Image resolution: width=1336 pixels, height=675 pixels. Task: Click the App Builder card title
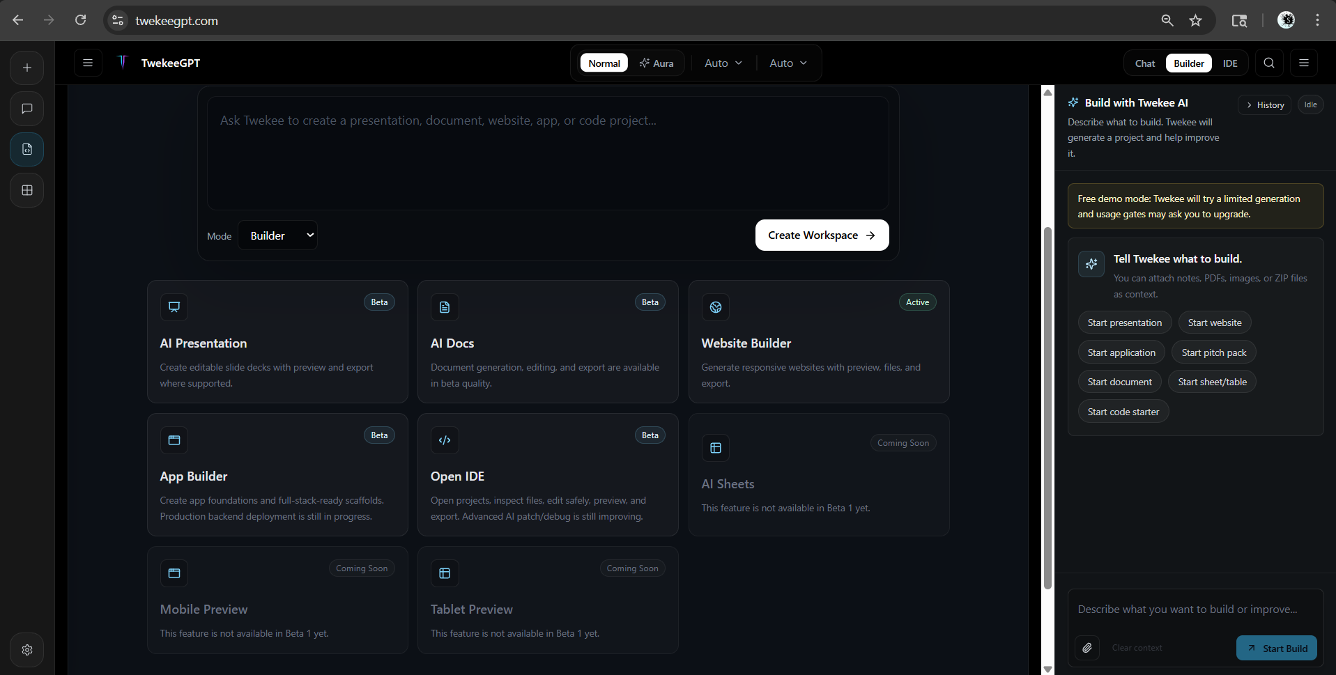(x=193, y=476)
